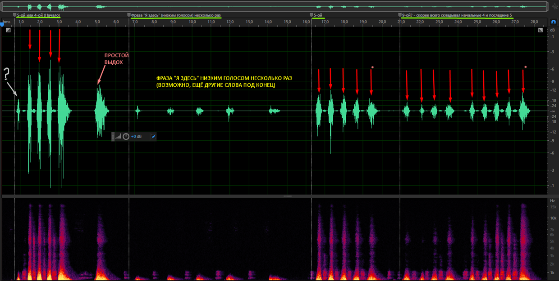
Task: Toggle the HUD pin icon
Action: pos(153,137)
